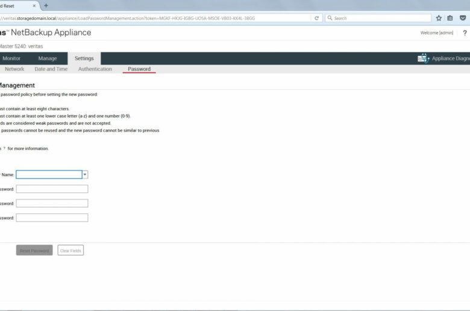This screenshot has height=311, width=470.
Task: Open the Monitor menu
Action: pyautogui.click(x=11, y=58)
